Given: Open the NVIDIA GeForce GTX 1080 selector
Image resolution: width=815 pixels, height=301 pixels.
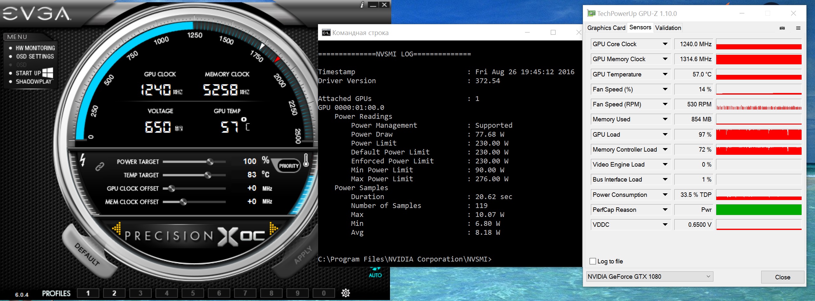Looking at the screenshot, I should (x=649, y=276).
